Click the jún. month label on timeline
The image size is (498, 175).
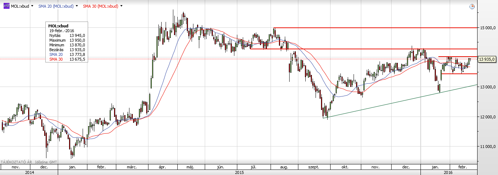pos(220,167)
